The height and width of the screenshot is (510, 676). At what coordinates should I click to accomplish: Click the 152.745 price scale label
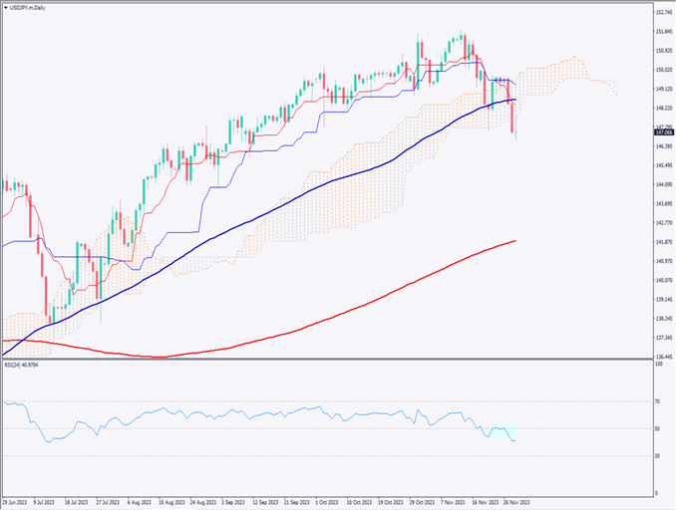[661, 13]
